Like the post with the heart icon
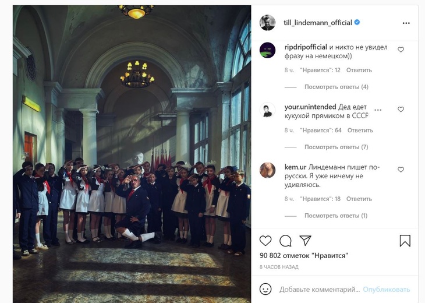 (265, 241)
